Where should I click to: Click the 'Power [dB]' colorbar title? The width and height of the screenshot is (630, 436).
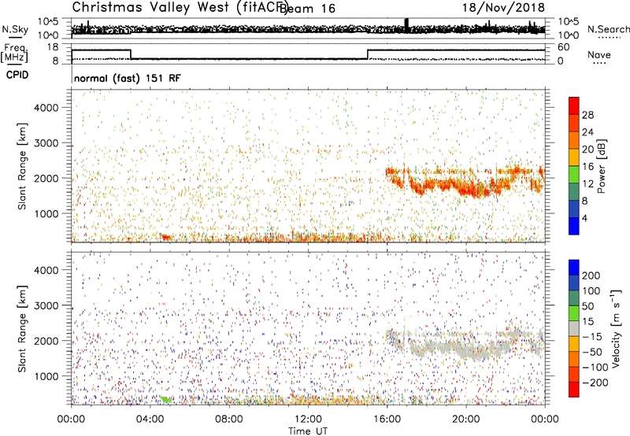pos(601,166)
